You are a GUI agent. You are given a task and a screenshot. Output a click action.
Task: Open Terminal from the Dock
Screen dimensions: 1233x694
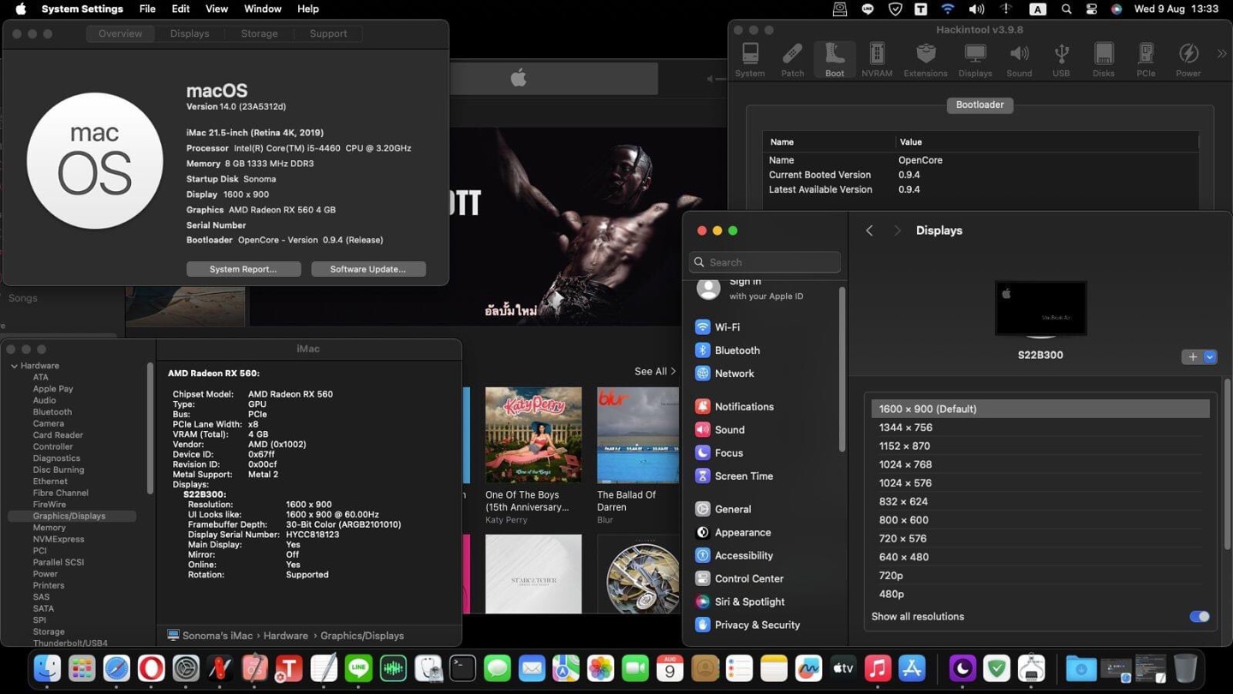tap(462, 668)
